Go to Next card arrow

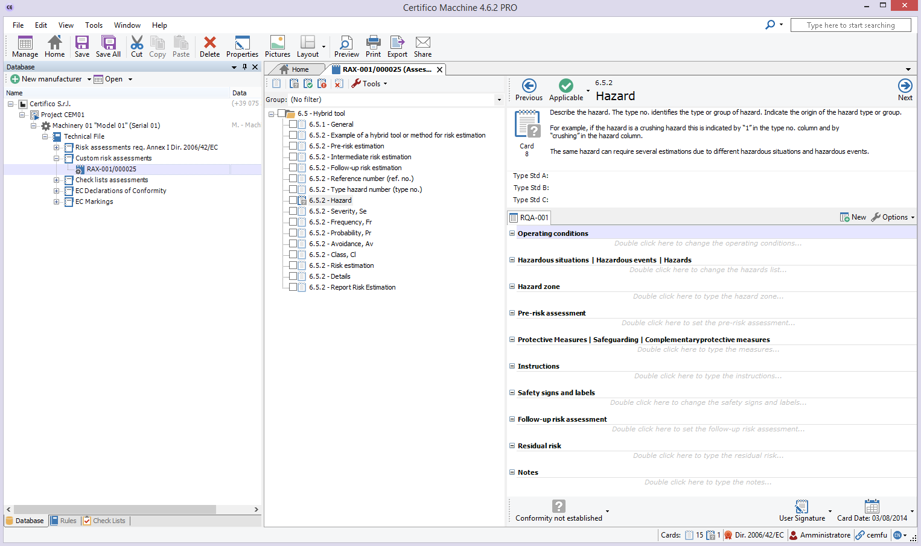(905, 86)
